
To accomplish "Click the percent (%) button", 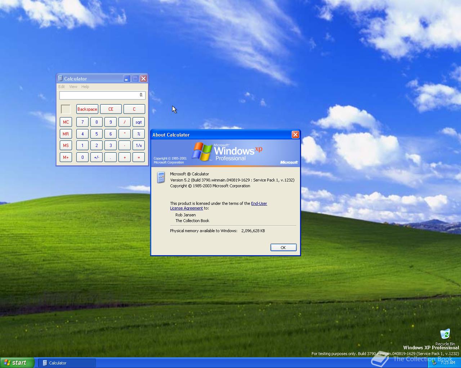I will [x=139, y=134].
